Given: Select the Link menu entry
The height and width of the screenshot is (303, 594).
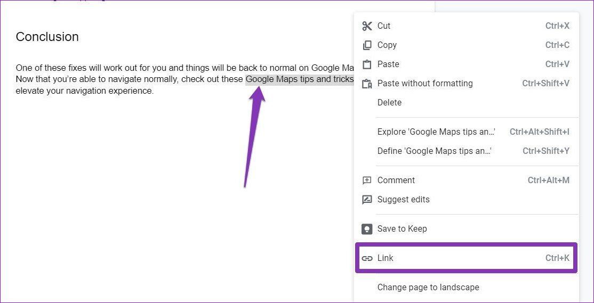Looking at the screenshot, I should click(466, 258).
